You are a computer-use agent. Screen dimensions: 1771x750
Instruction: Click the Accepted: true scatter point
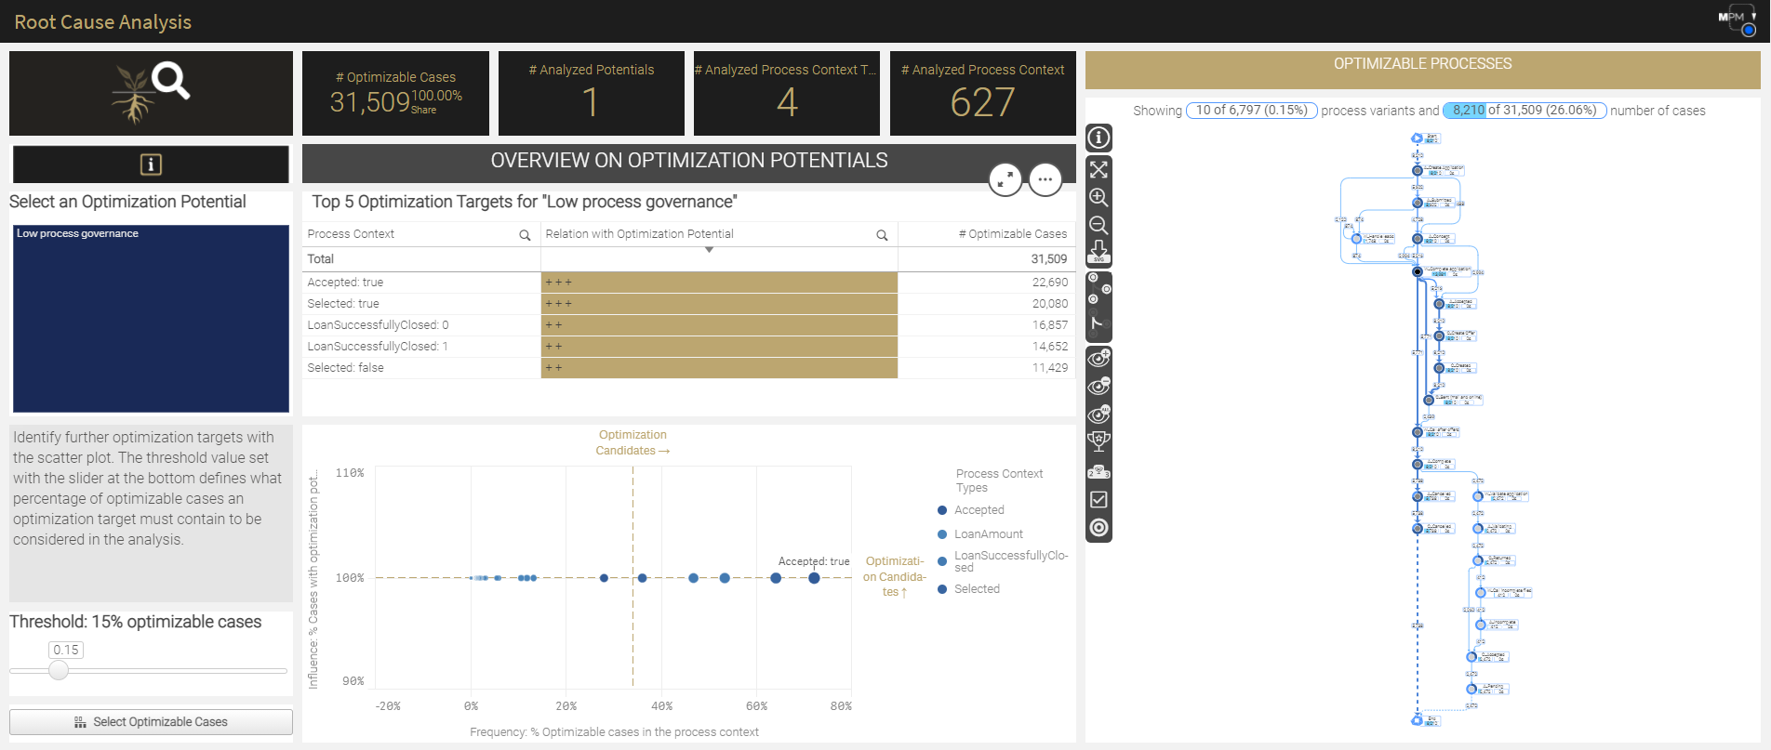pos(814,578)
